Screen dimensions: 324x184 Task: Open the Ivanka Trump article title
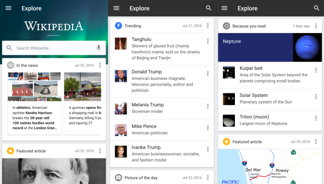click(x=146, y=147)
